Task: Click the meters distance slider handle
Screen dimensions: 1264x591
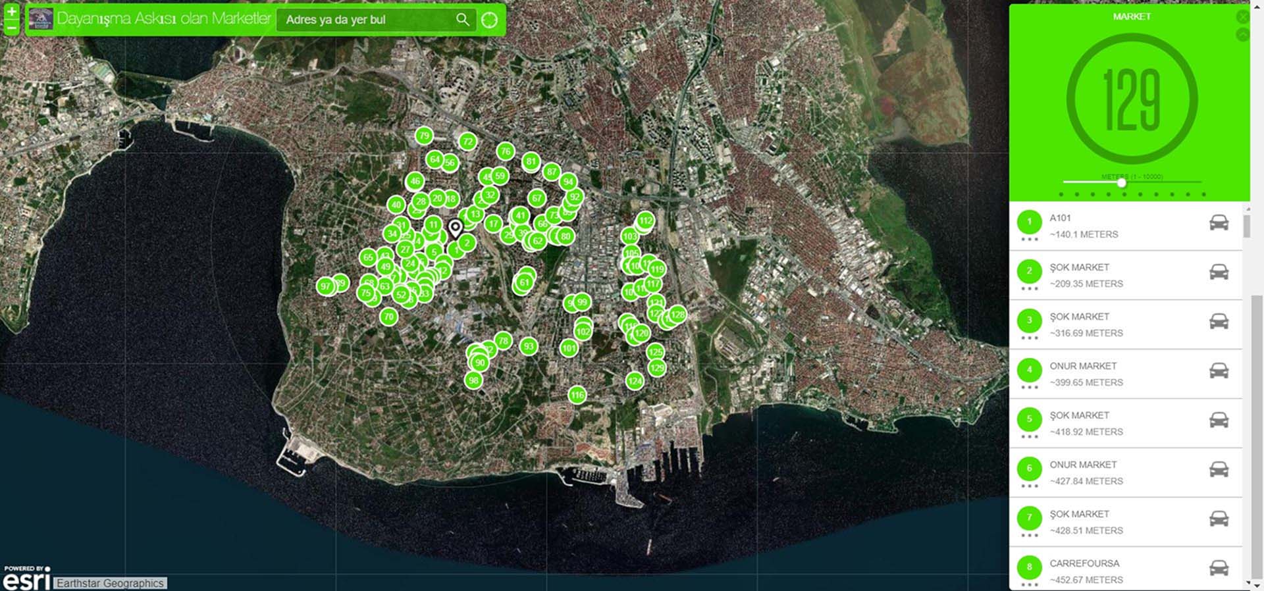Action: click(x=1121, y=183)
